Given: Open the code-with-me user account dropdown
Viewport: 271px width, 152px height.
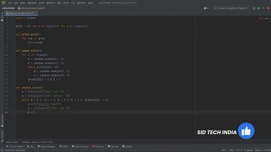Looking at the screenshot, I should point(206,8).
